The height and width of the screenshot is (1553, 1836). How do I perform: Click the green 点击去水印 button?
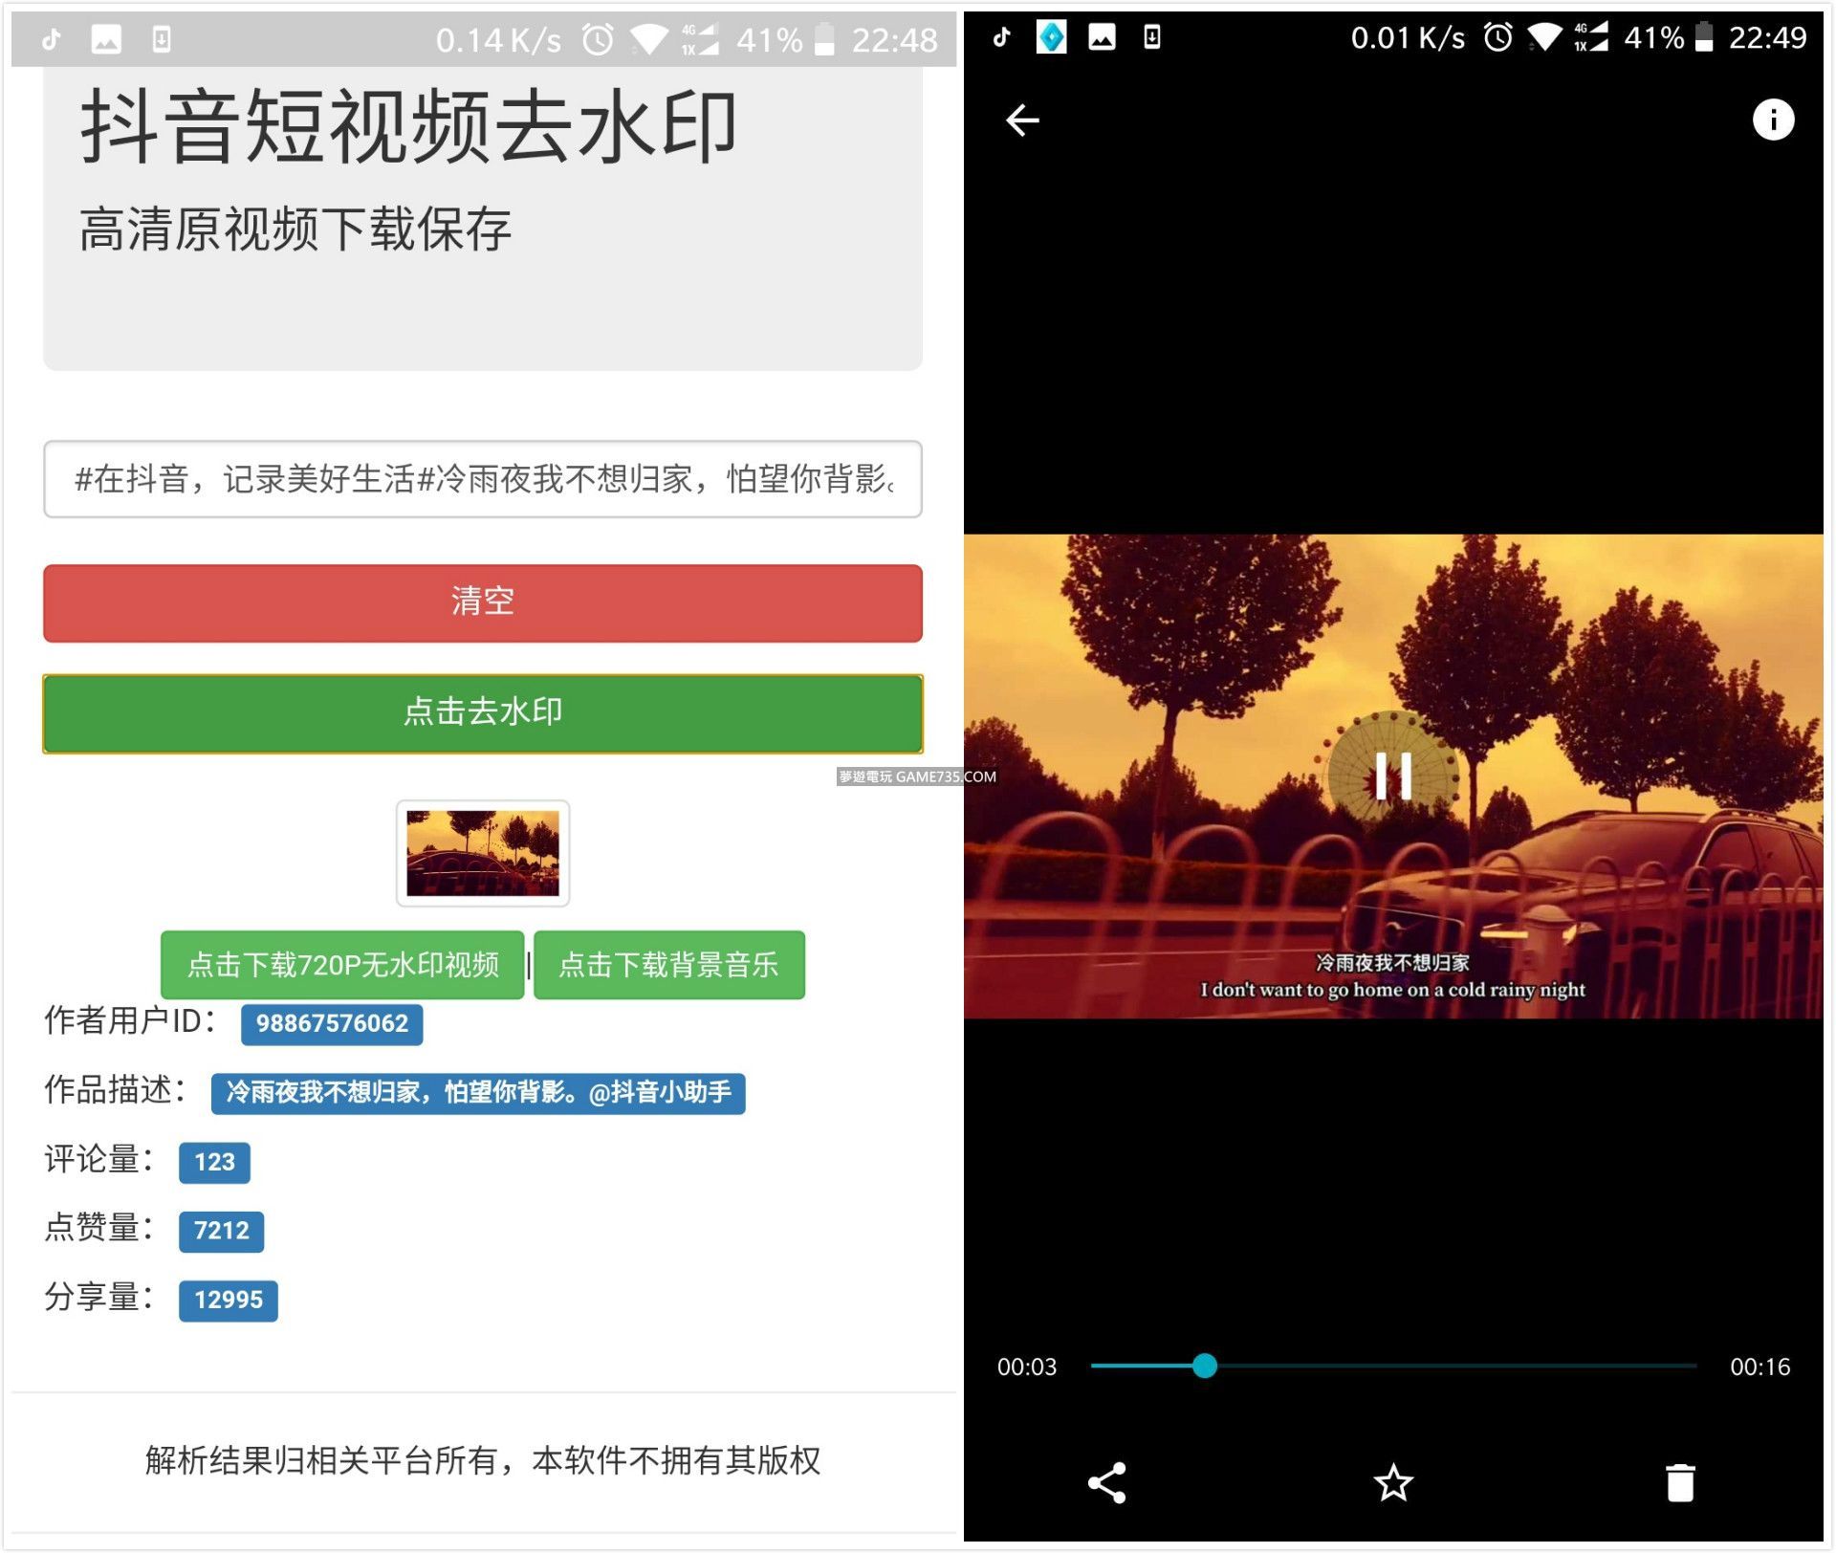[x=482, y=713]
